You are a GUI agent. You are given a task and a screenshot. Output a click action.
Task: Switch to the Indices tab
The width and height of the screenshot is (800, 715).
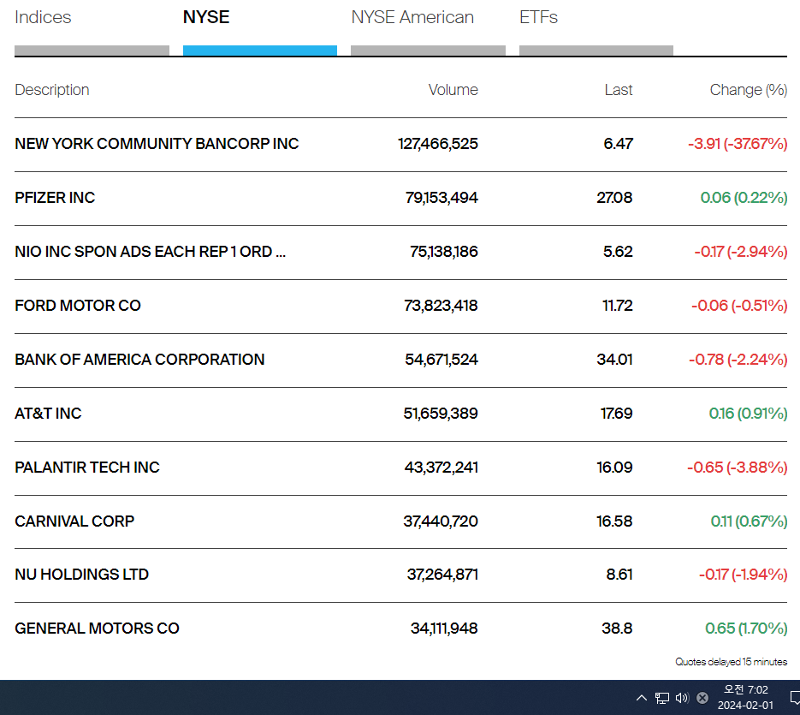(x=43, y=17)
